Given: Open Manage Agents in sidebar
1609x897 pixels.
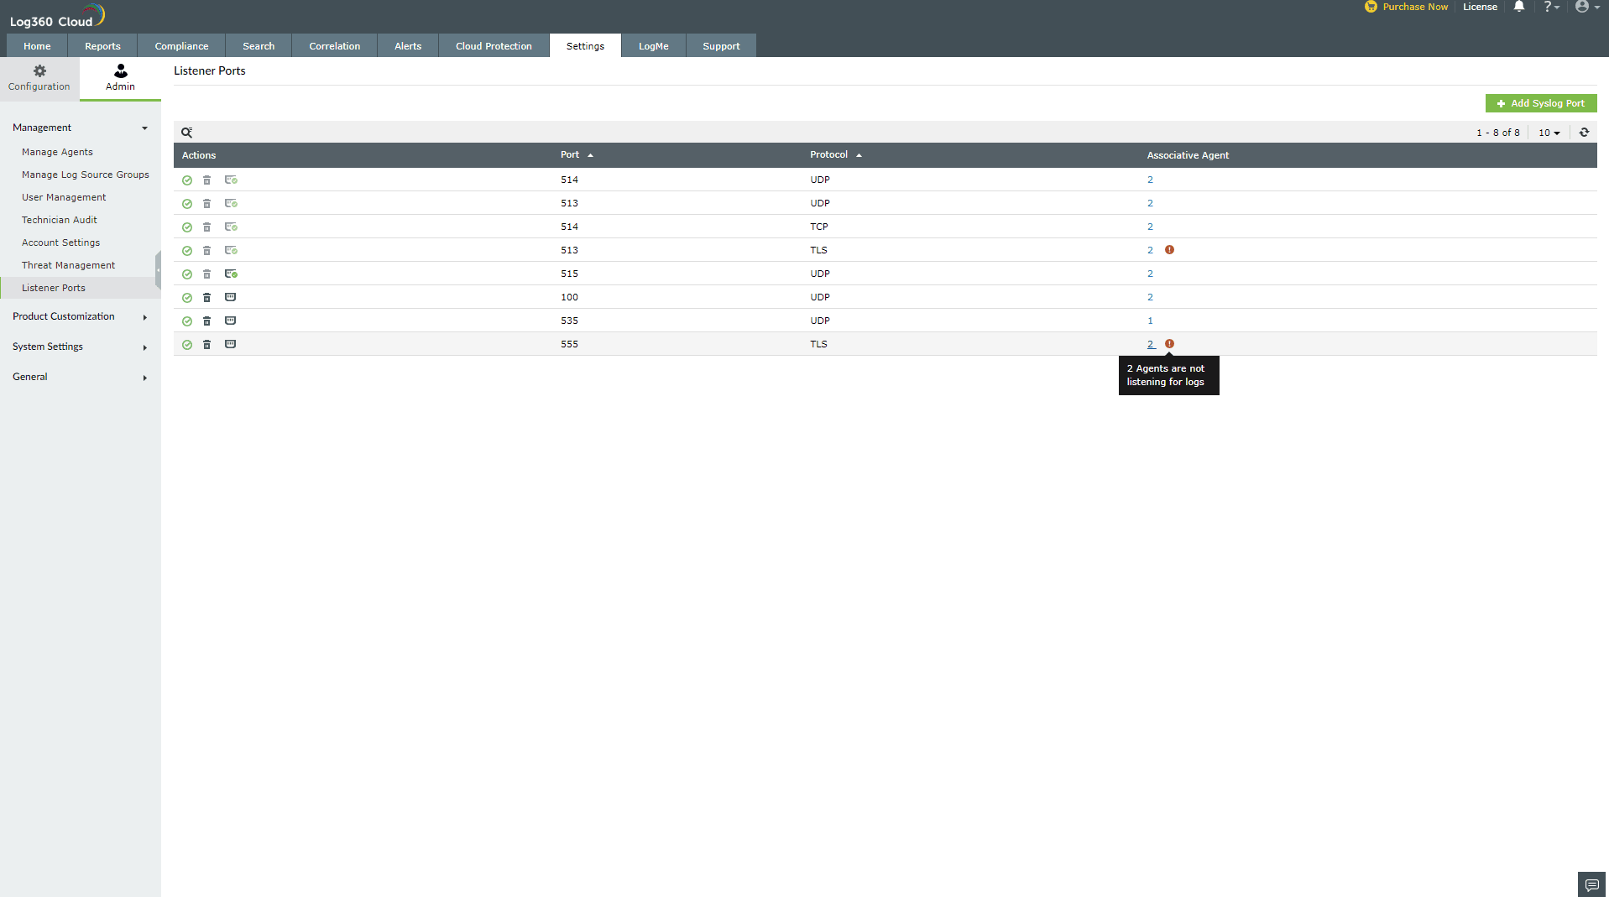Looking at the screenshot, I should (x=57, y=152).
